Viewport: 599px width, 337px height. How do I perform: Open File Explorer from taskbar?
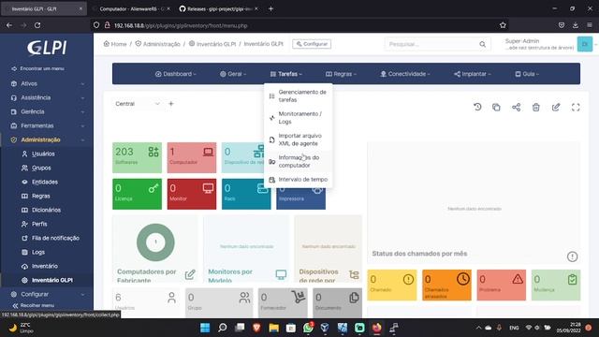[x=273, y=328]
